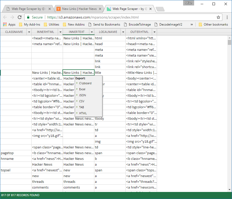Open the Apps shortcut in bookmarks bar
Image resolution: width=232 pixels, height=199 pixels.
[x=9, y=25]
